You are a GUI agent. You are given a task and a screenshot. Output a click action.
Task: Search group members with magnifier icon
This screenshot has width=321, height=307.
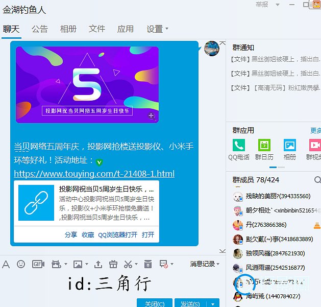(317, 180)
